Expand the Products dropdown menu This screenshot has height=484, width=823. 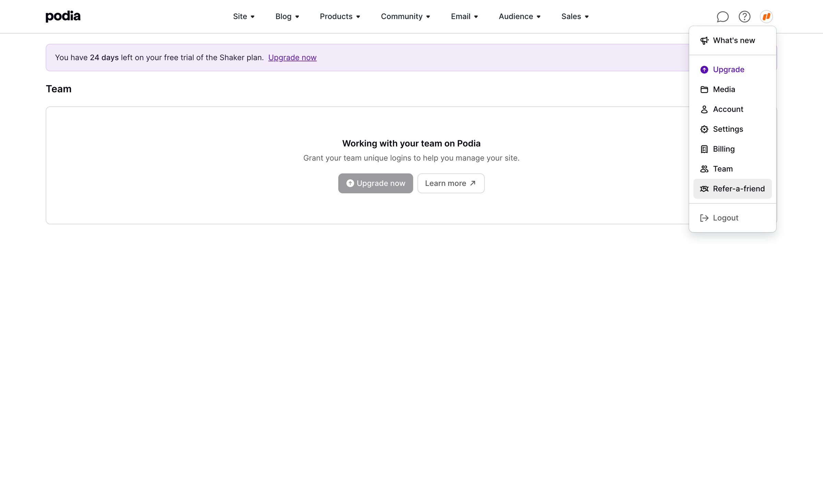[340, 16]
